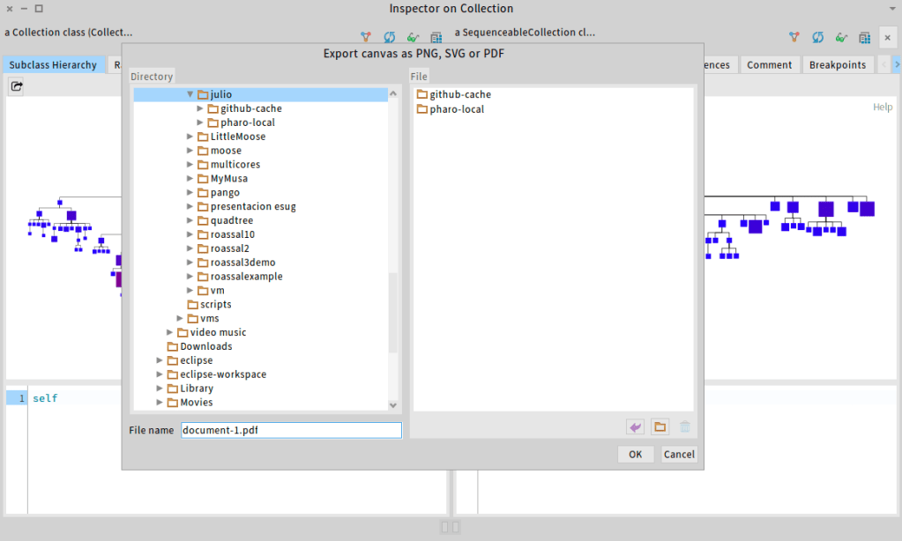902x541 pixels.
Task: Expand the eclipse-workspace directory
Action: (160, 374)
